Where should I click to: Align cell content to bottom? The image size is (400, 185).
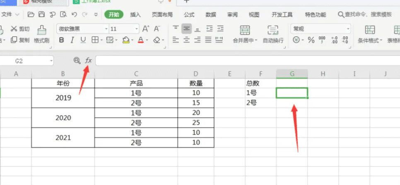tap(197, 29)
